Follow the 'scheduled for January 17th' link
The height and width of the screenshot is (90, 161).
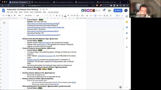46,56
